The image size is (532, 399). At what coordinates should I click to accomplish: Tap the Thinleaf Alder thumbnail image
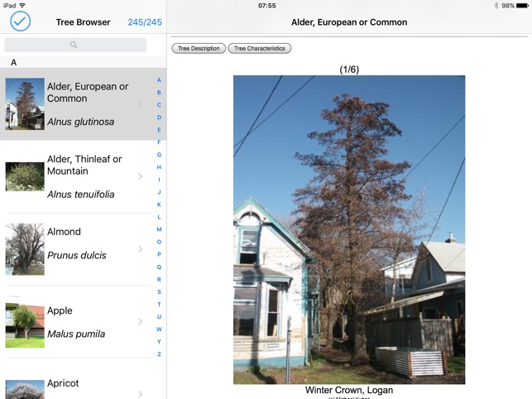click(x=25, y=176)
